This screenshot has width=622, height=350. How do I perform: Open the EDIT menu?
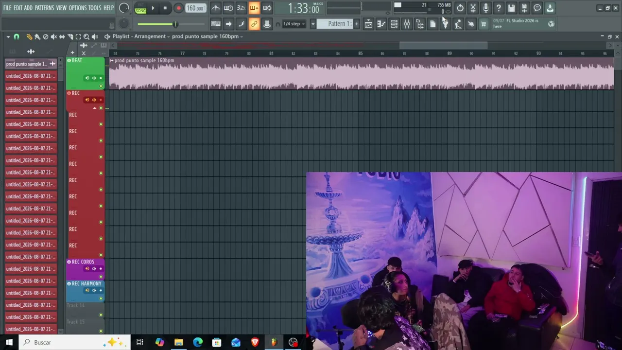point(18,8)
